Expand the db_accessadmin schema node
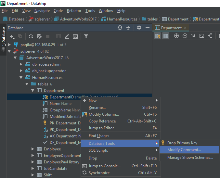Image resolution: width=220 pixels, height=178 pixels. click(21, 64)
